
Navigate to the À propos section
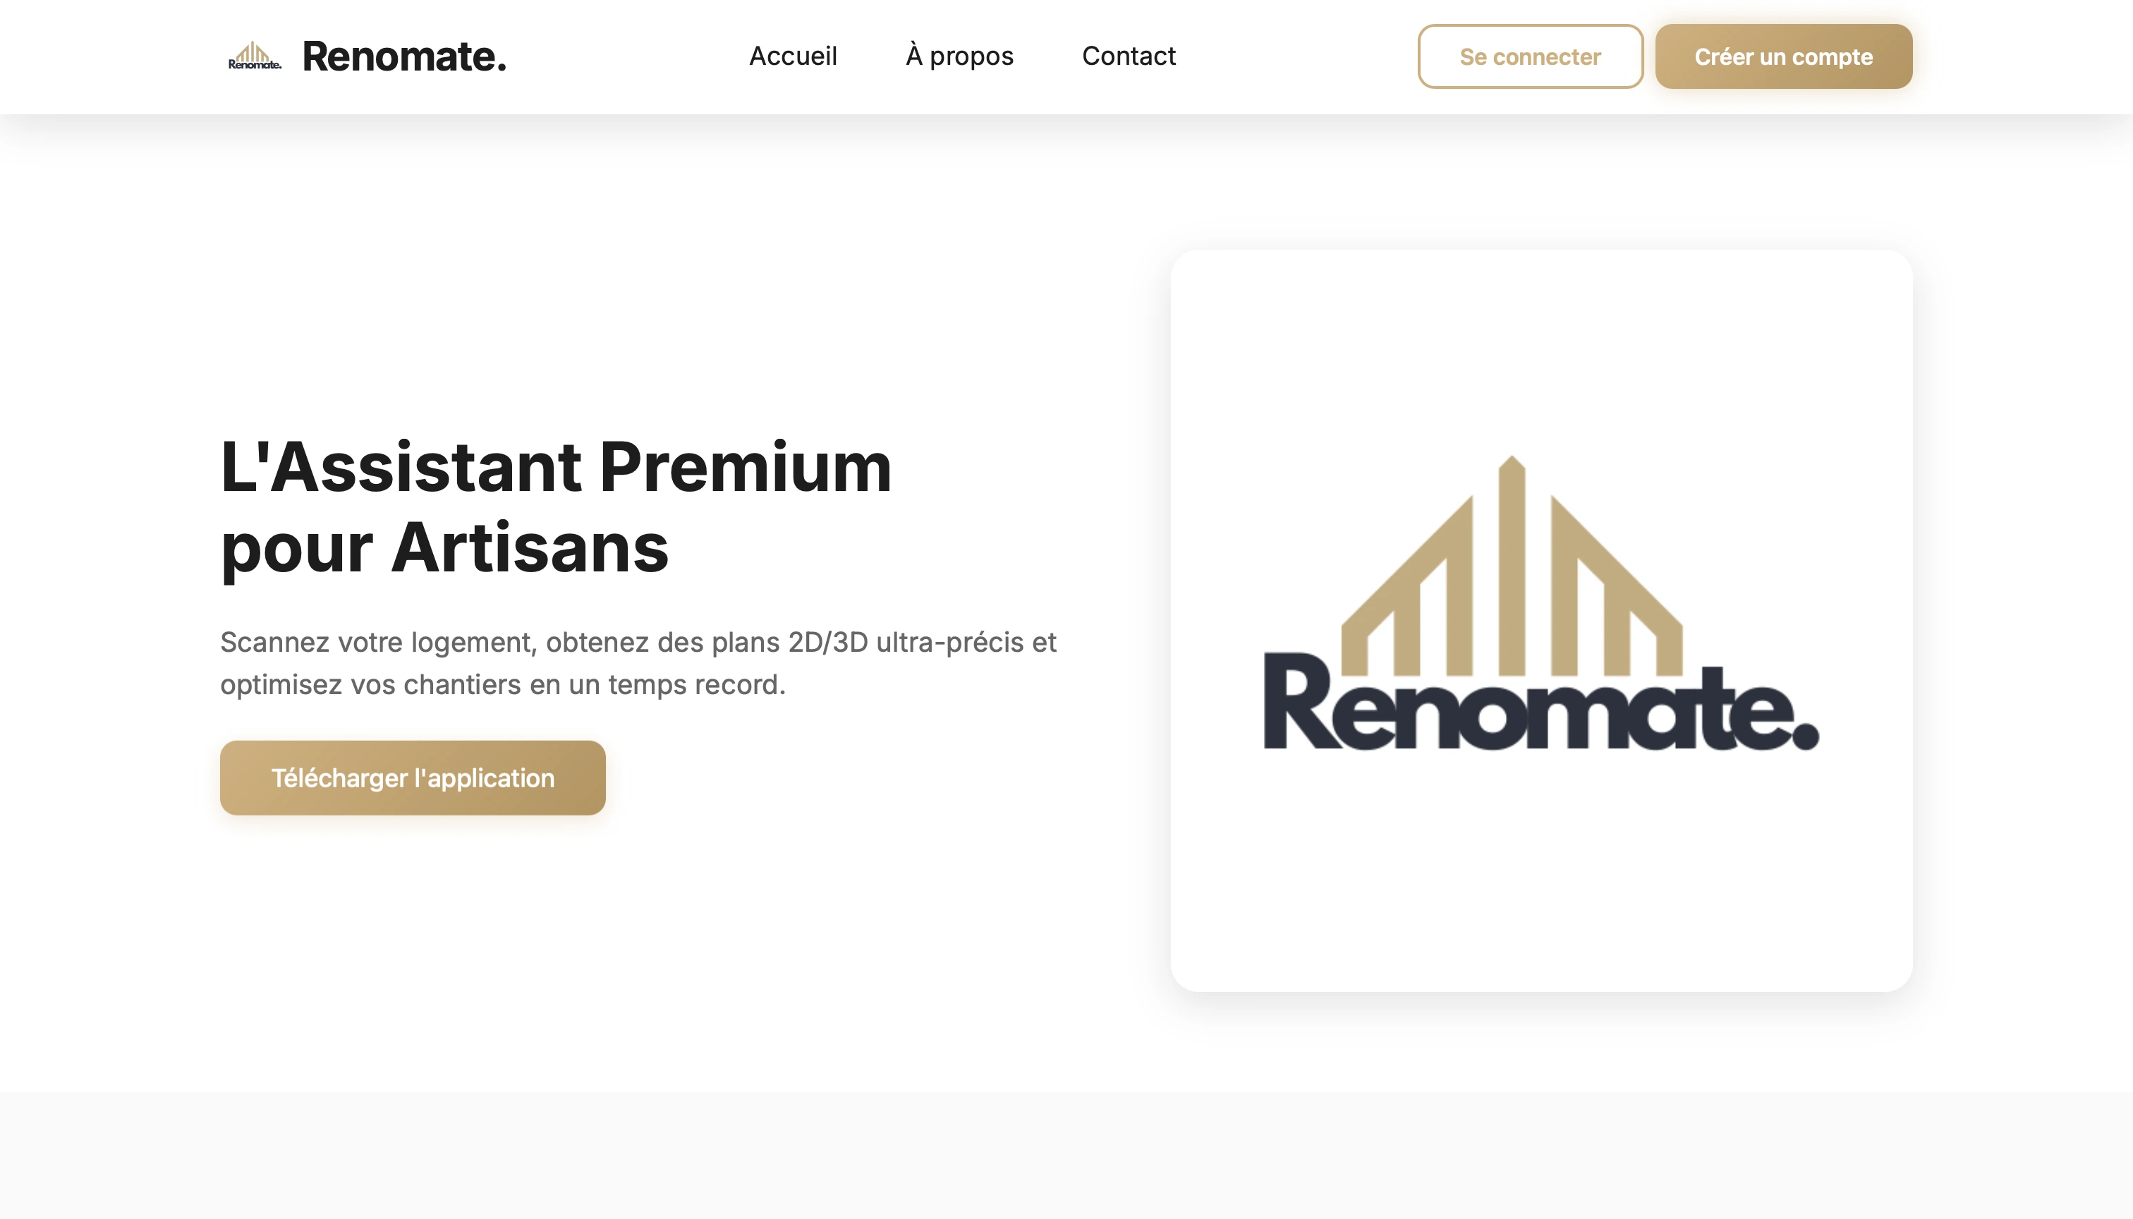pyautogui.click(x=959, y=56)
